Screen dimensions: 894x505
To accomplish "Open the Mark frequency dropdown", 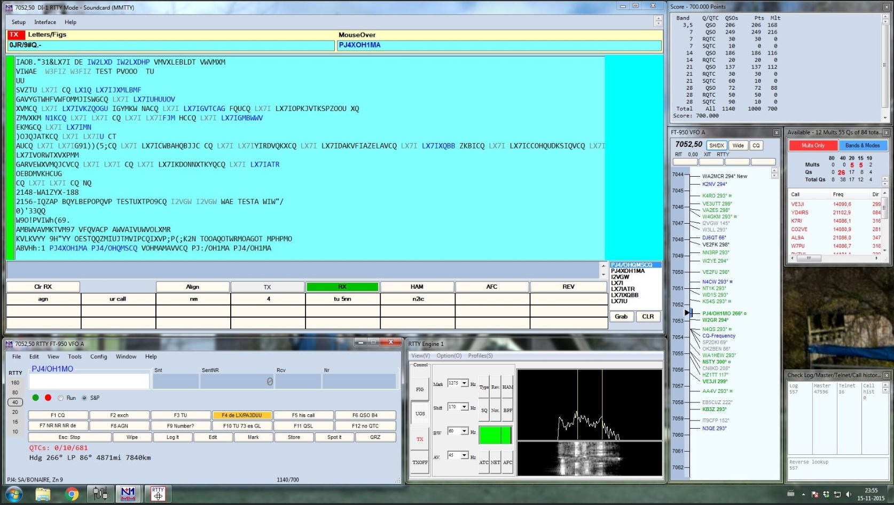I will point(465,383).
